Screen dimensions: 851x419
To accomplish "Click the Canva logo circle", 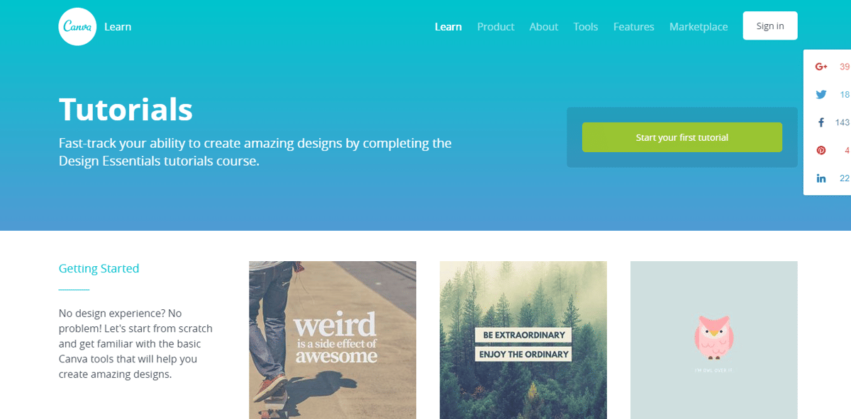I will [77, 26].
